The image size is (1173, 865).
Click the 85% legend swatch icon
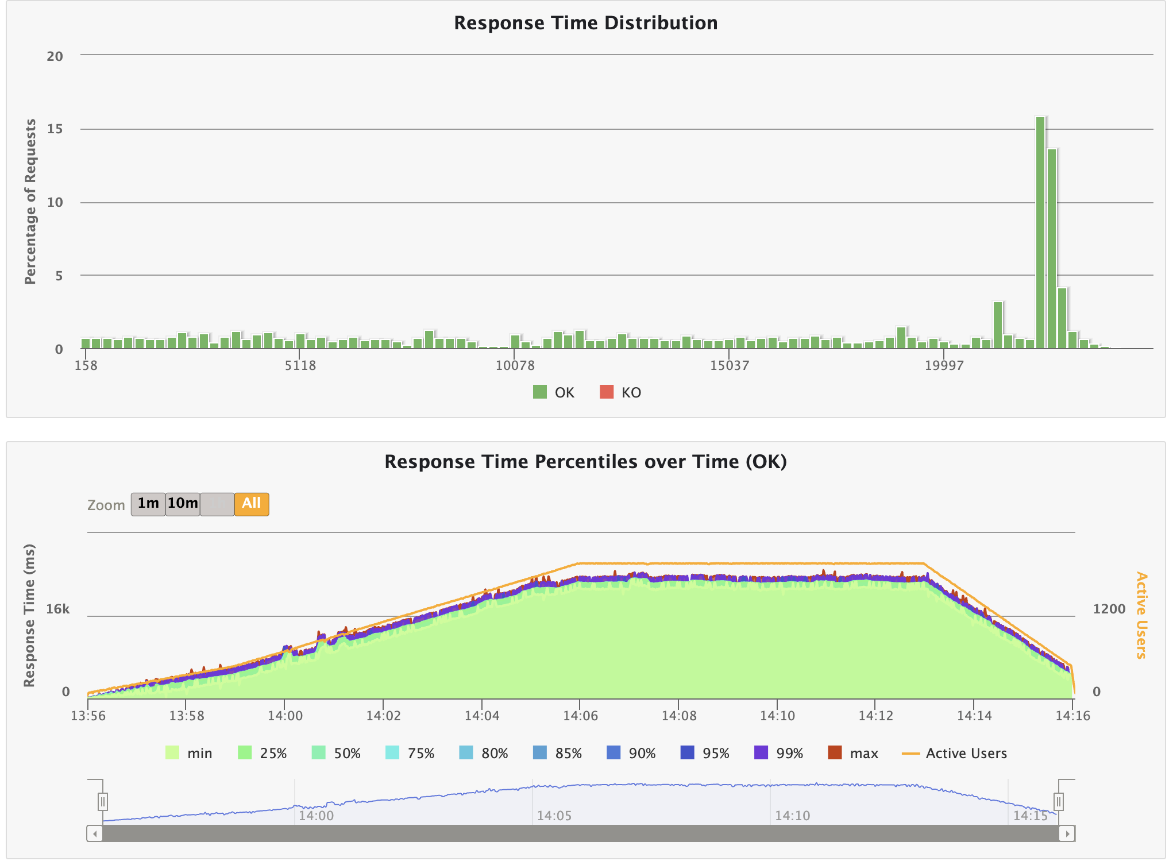pyautogui.click(x=540, y=752)
